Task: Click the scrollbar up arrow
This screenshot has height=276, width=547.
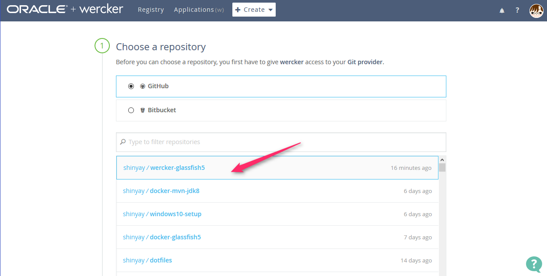Action: point(442,159)
